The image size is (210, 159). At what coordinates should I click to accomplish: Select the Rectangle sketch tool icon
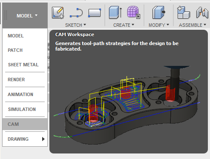pyautogui.click(x=95, y=13)
